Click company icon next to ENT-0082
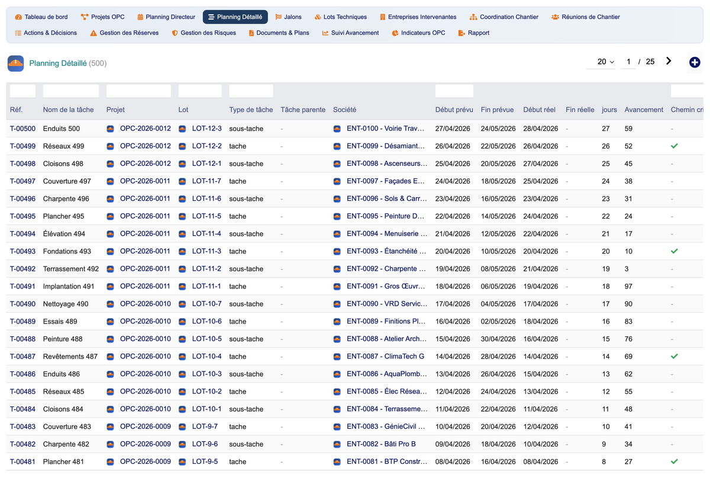The height and width of the screenshot is (497, 710). [x=337, y=444]
